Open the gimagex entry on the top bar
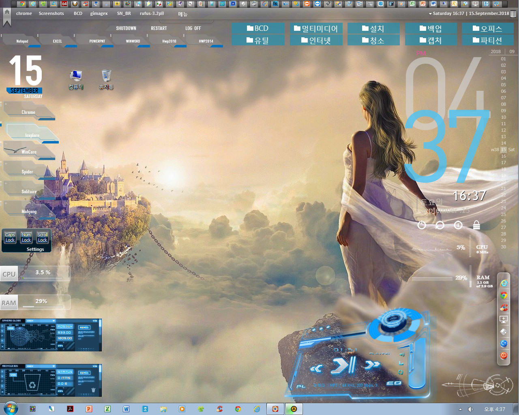This screenshot has width=519, height=415. (x=99, y=13)
